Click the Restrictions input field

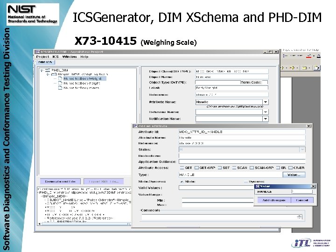[242, 156]
